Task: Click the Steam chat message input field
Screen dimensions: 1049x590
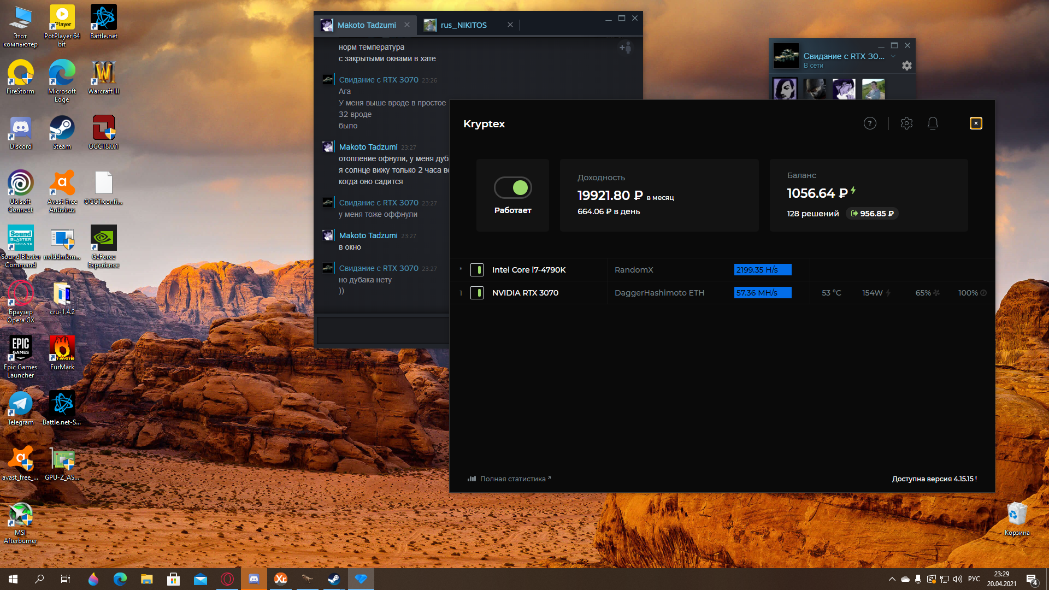Action: point(382,330)
